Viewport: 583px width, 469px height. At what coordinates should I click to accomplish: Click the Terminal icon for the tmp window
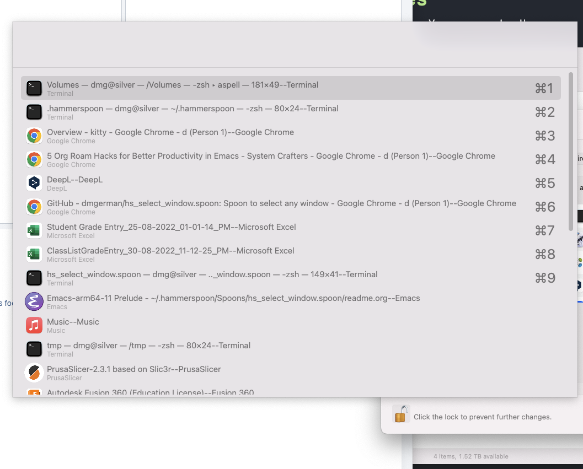34,349
